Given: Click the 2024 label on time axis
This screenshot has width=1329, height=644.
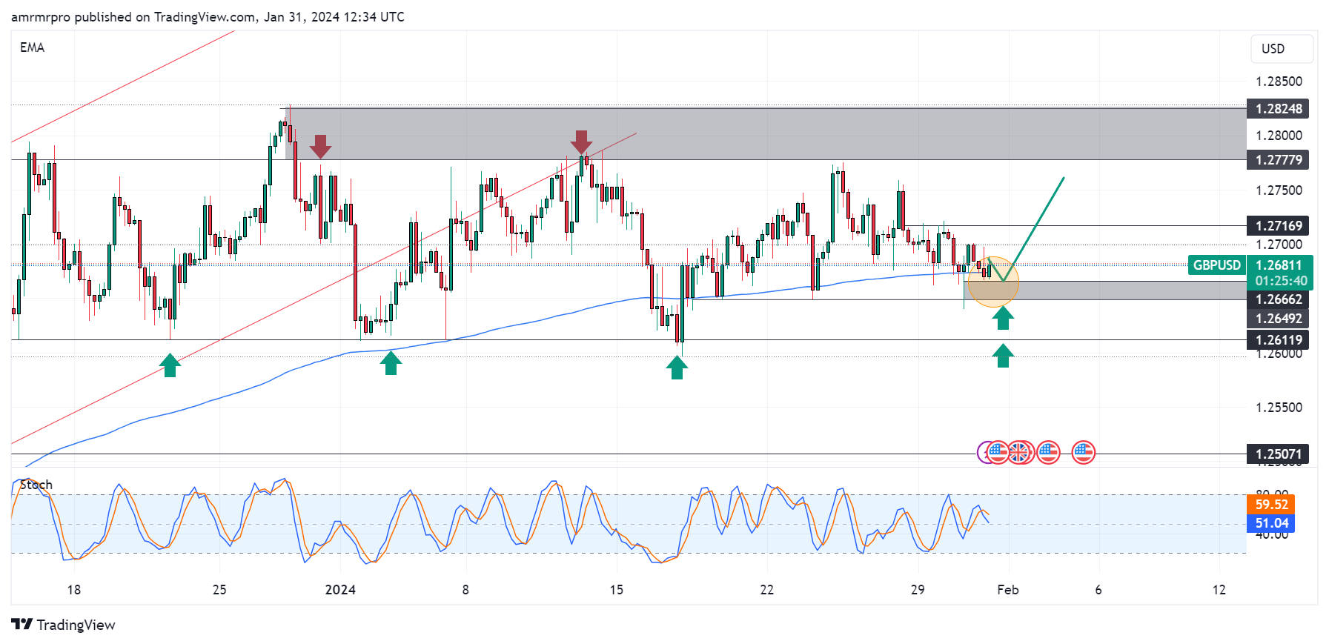Looking at the screenshot, I should coord(340,590).
